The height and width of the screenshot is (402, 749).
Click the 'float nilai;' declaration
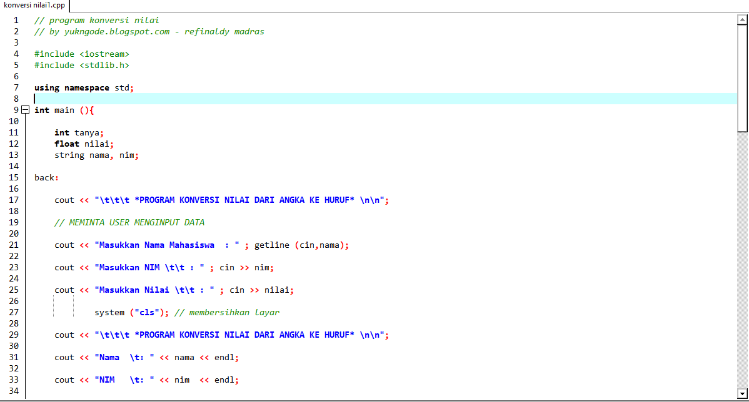(x=84, y=144)
